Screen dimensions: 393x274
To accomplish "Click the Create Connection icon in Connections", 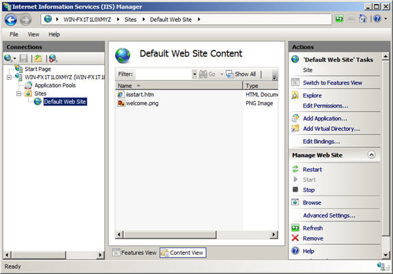I will [8, 59].
